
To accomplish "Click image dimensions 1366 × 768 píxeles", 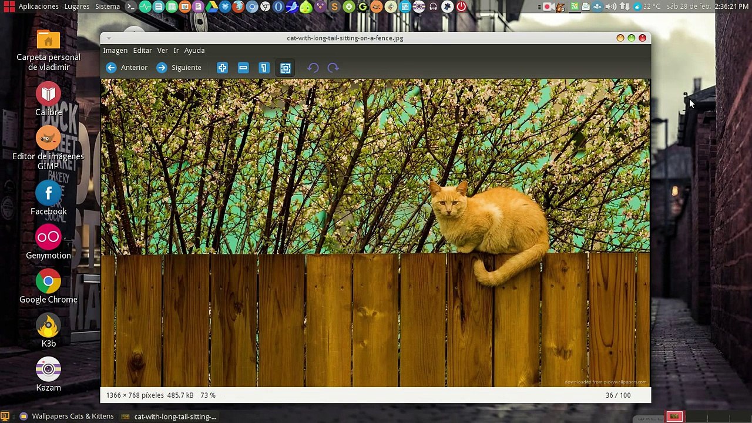I will click(135, 395).
